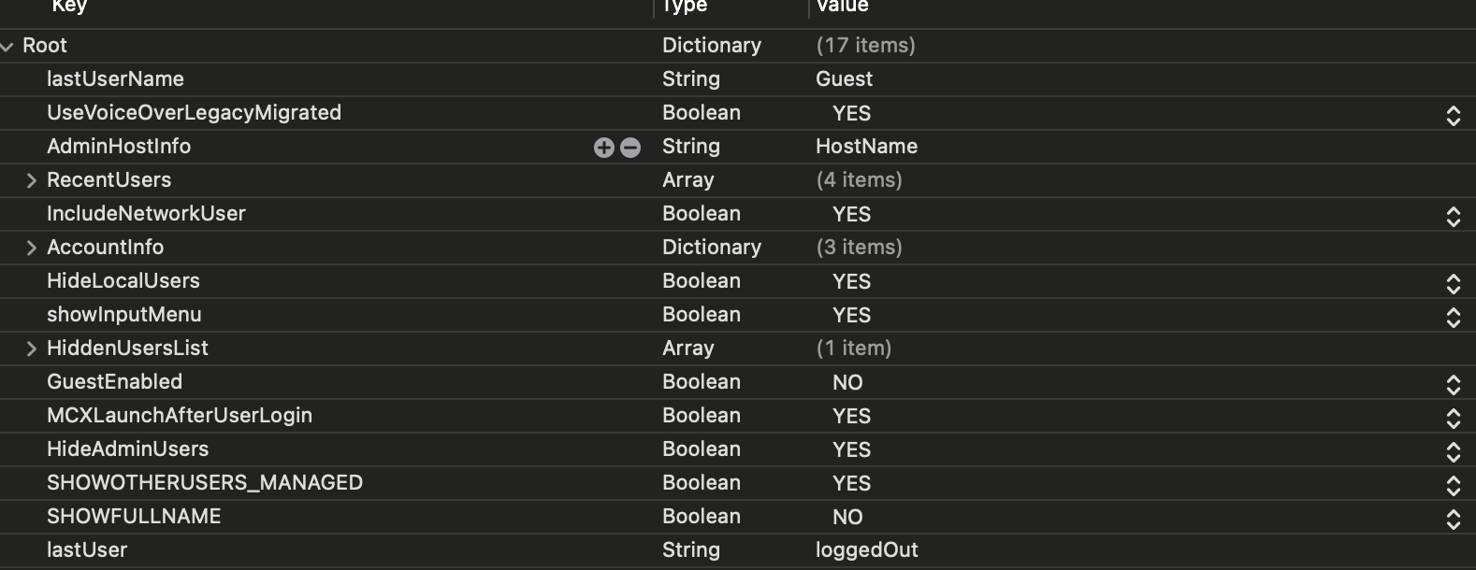Expand the RecentUsers array

click(32, 180)
